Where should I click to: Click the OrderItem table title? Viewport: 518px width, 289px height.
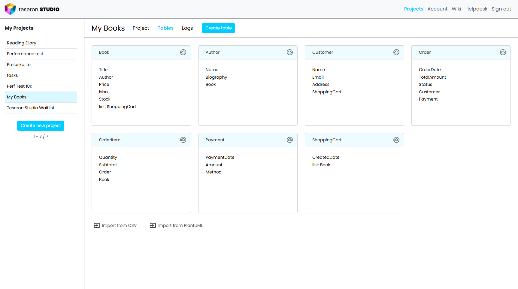coord(110,140)
